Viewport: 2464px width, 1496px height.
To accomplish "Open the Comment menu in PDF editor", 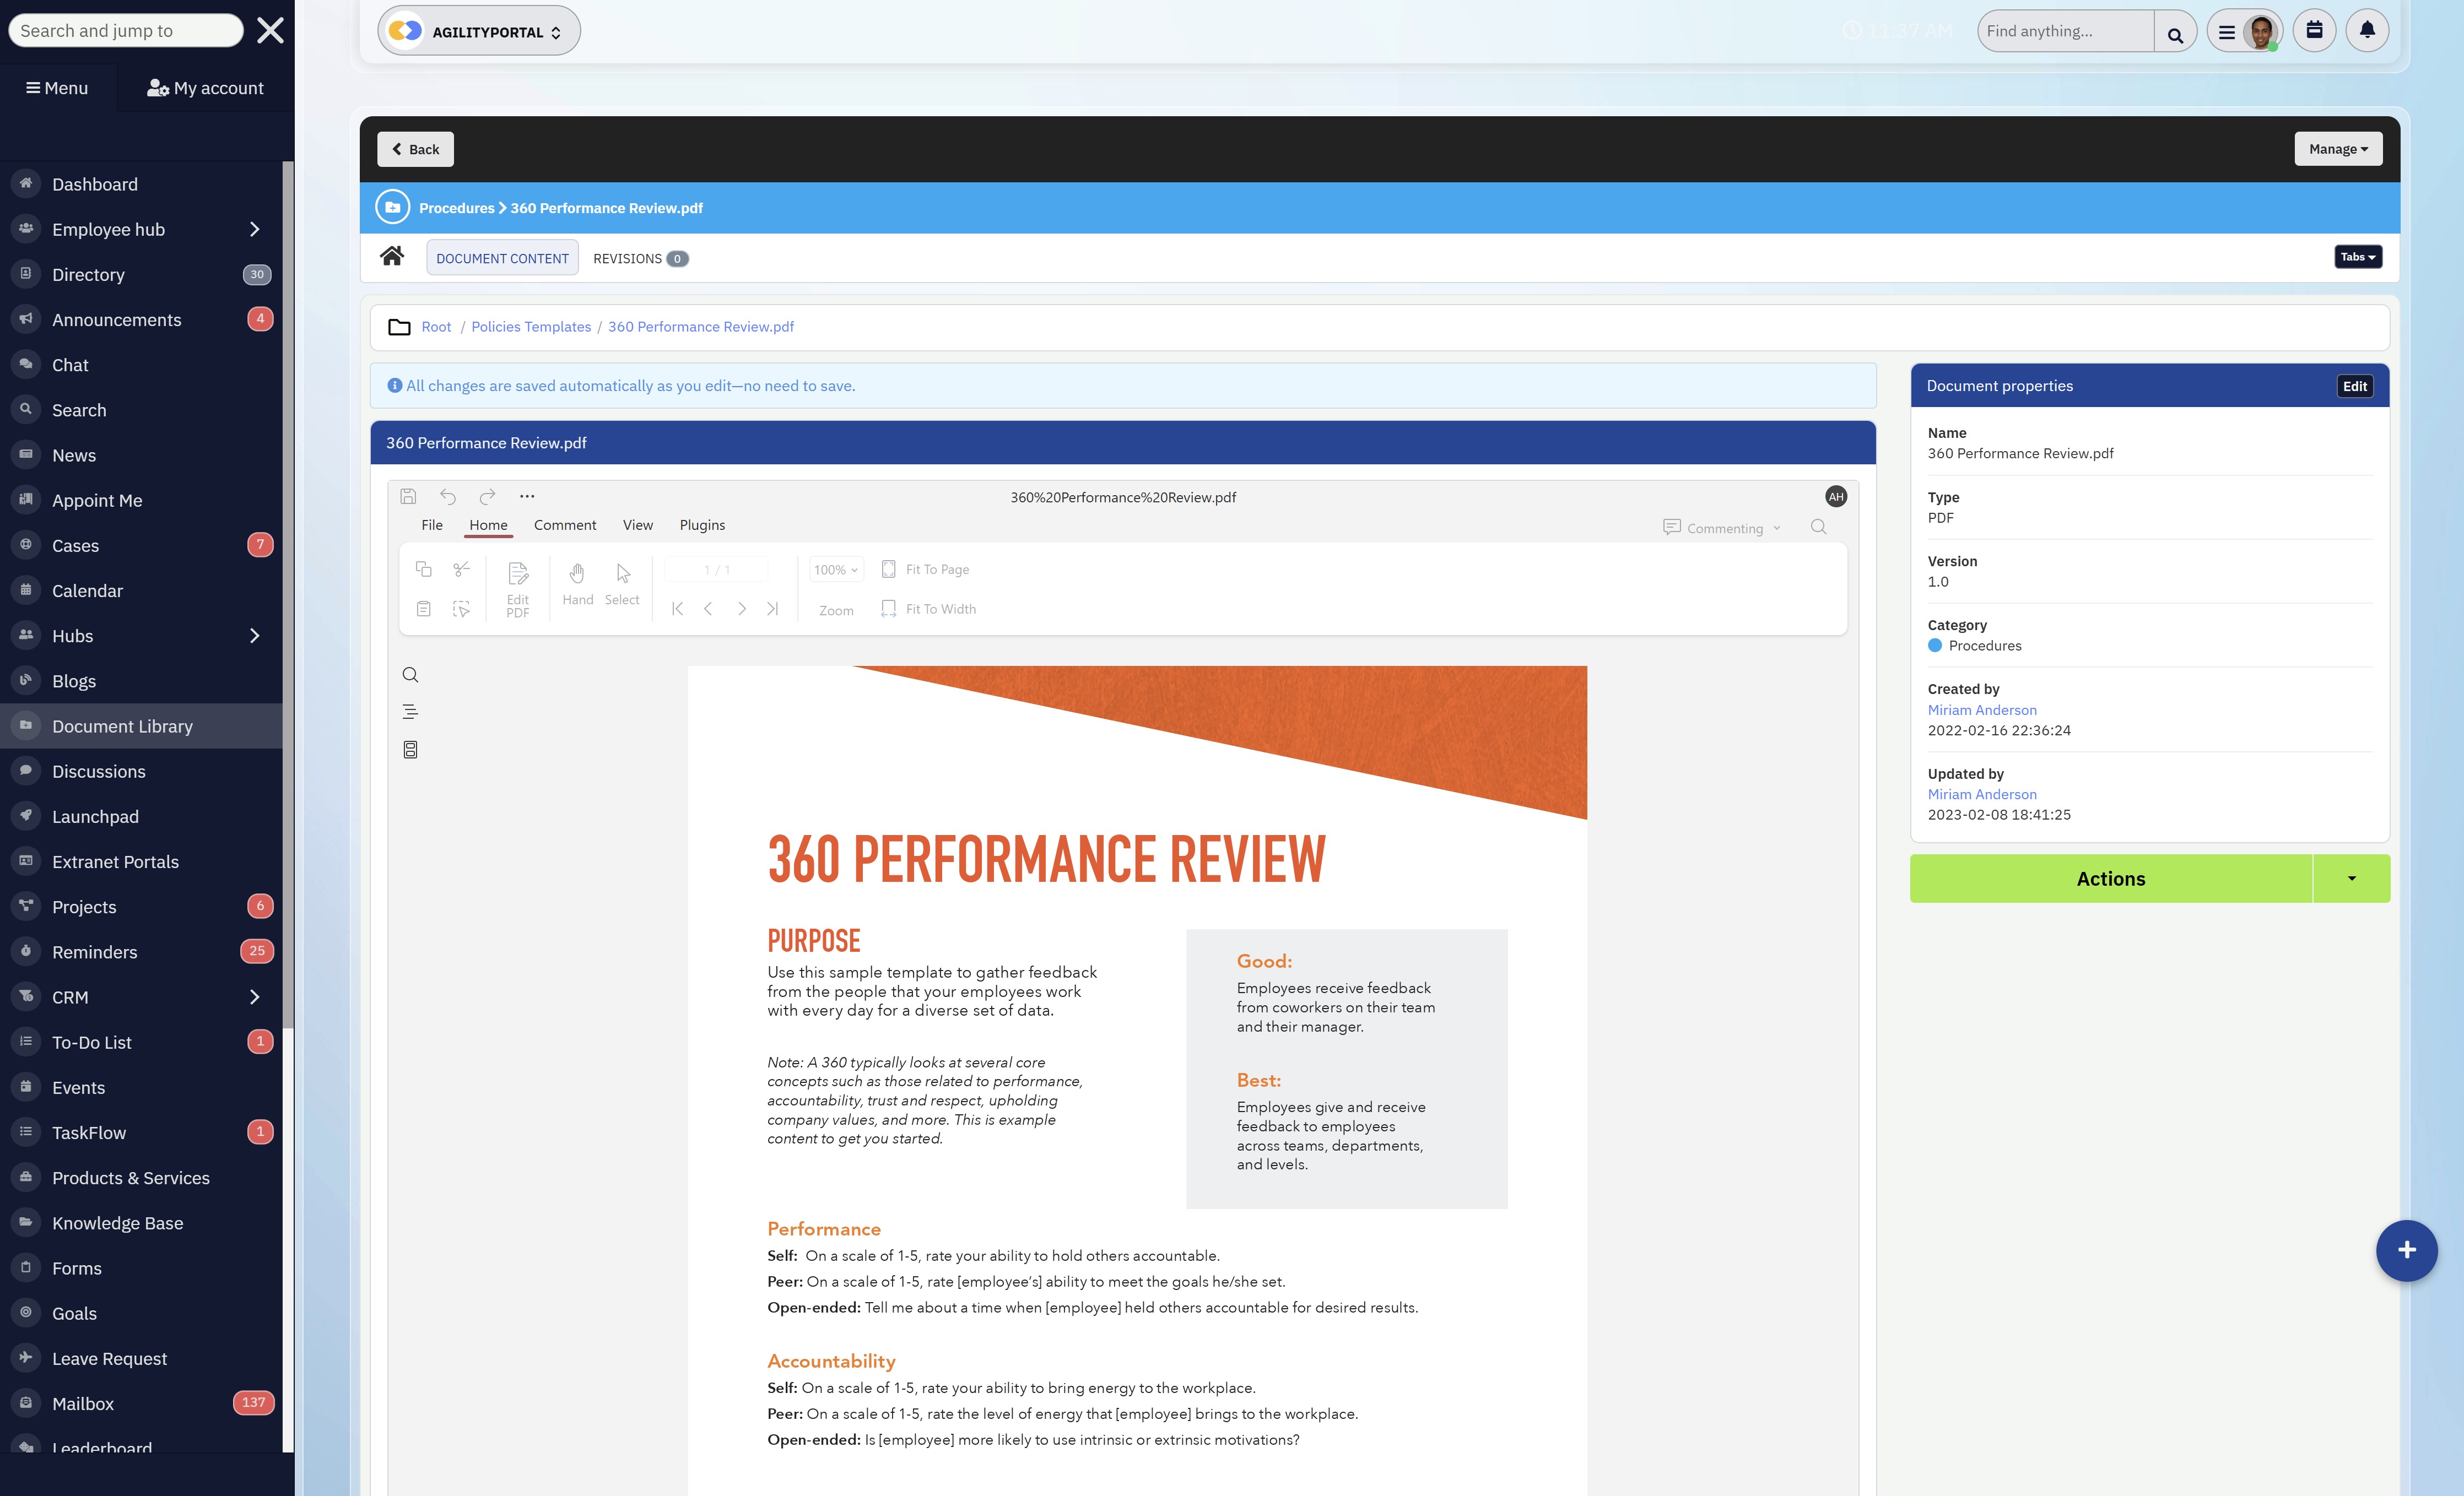I will tap(564, 525).
